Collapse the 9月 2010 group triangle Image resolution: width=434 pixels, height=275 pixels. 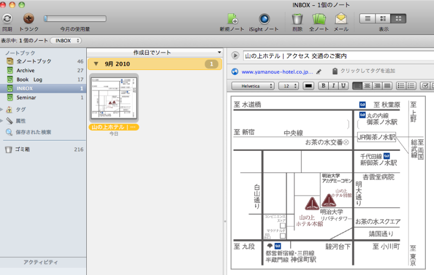96,64
